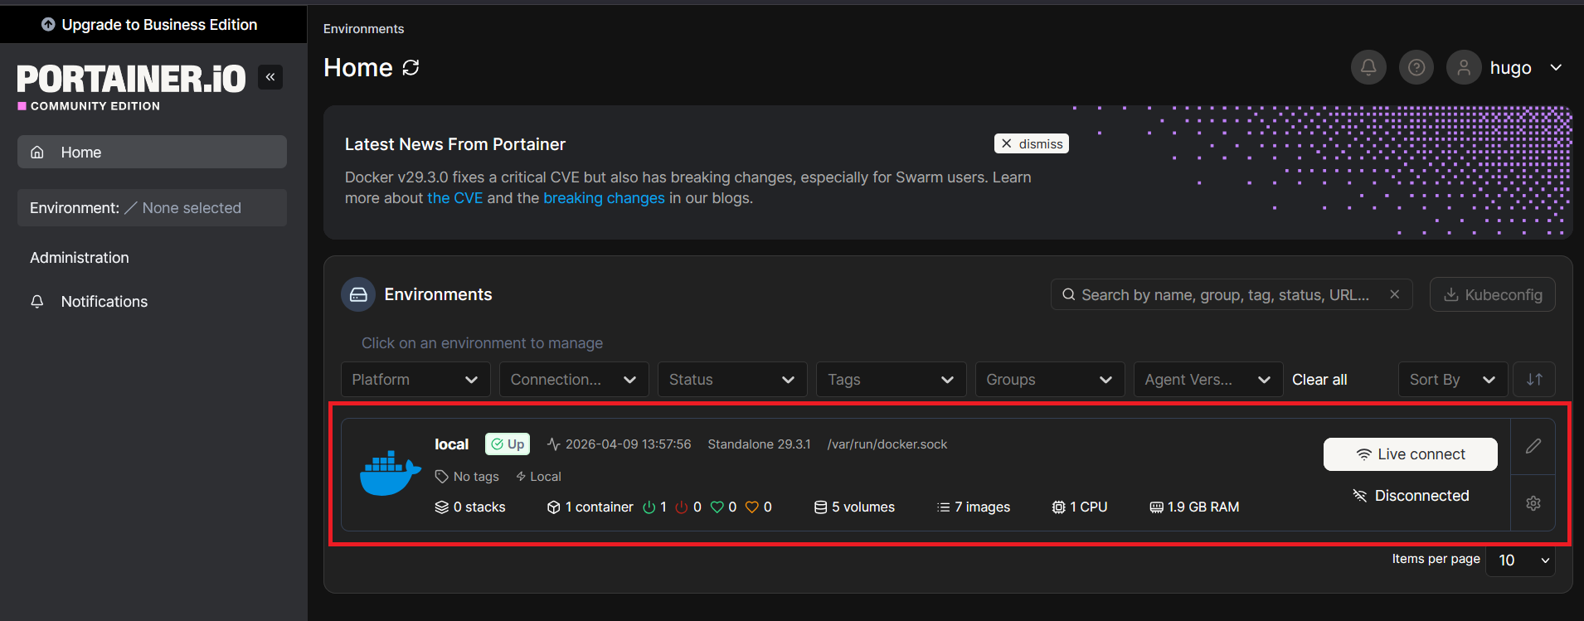Open the help question mark icon
The image size is (1584, 621).
(x=1416, y=67)
